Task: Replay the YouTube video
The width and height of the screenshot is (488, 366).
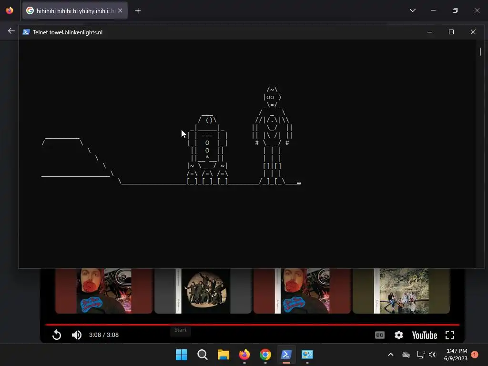Action: (x=57, y=335)
